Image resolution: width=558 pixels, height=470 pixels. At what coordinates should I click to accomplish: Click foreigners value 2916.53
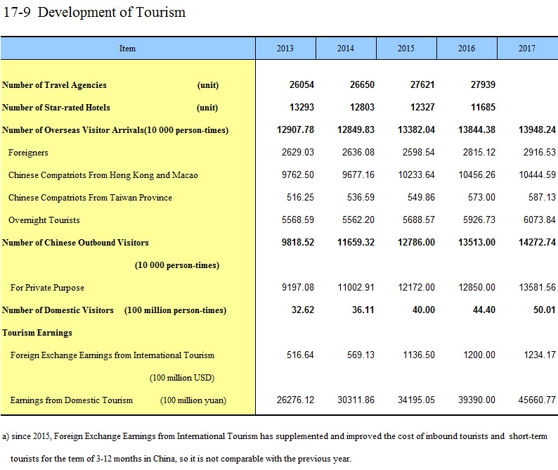pyautogui.click(x=540, y=153)
